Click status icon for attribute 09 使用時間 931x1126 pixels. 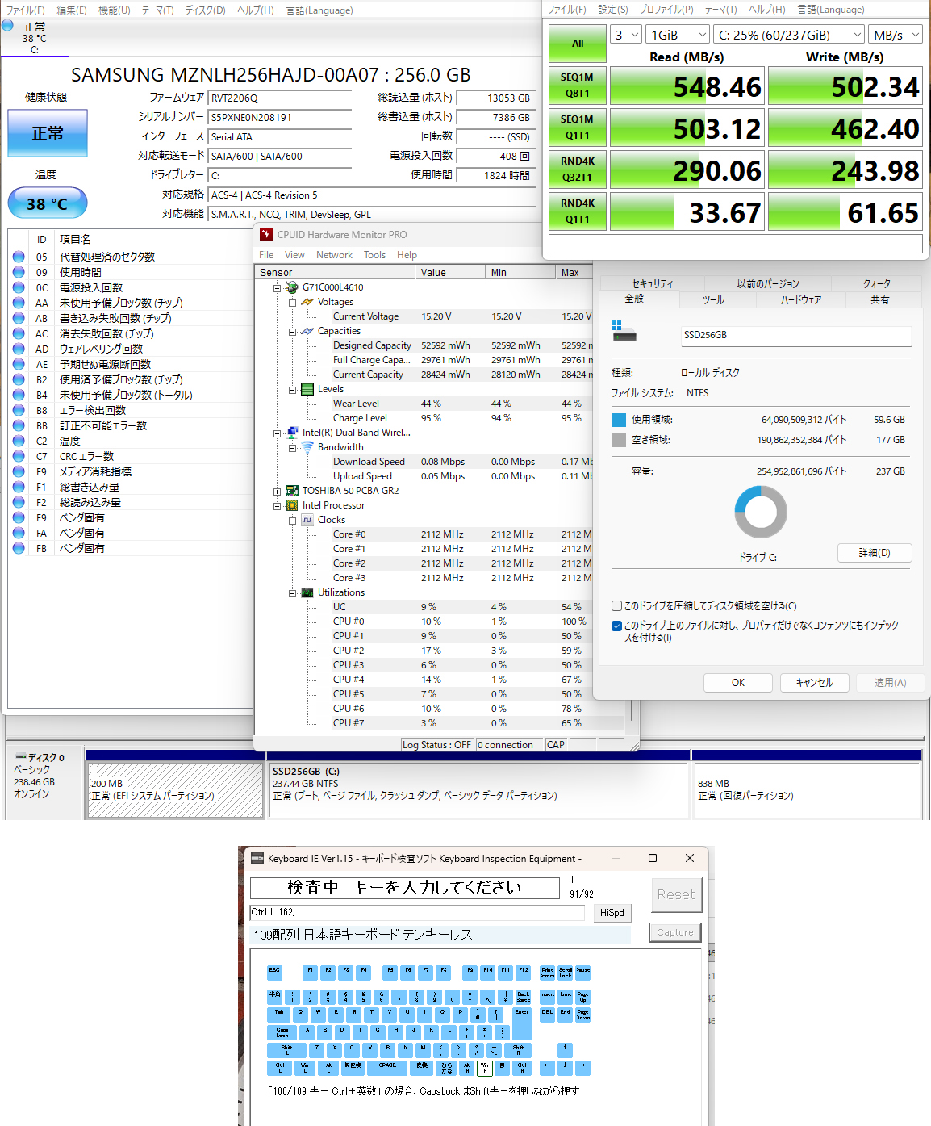point(19,272)
